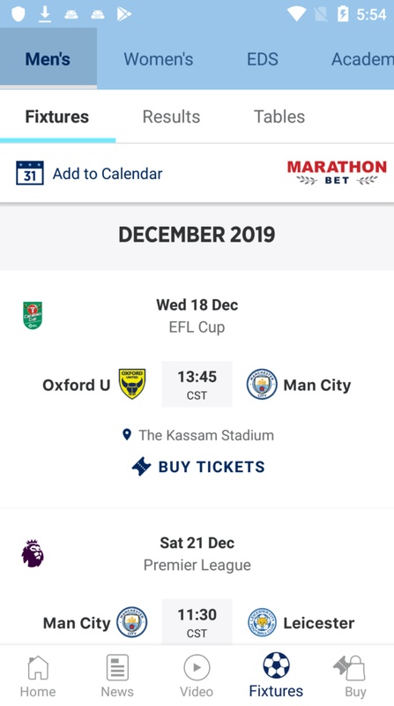Select the Fixtures football icon
Viewport: 394px width, 706px height.
tap(276, 665)
